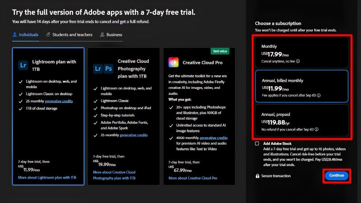Viewport: 361px width, 203px height.
Task: Open the Business tab
Action: tap(111, 35)
